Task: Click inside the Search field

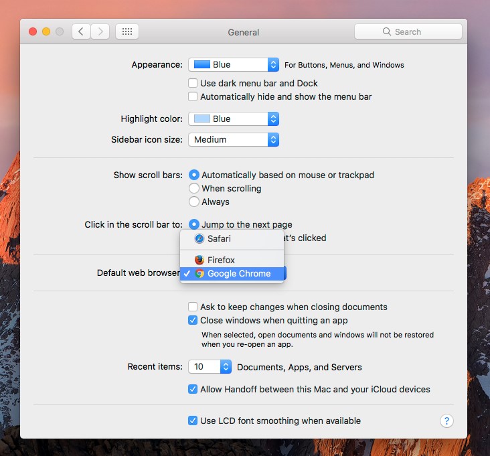Action: pyautogui.click(x=415, y=31)
